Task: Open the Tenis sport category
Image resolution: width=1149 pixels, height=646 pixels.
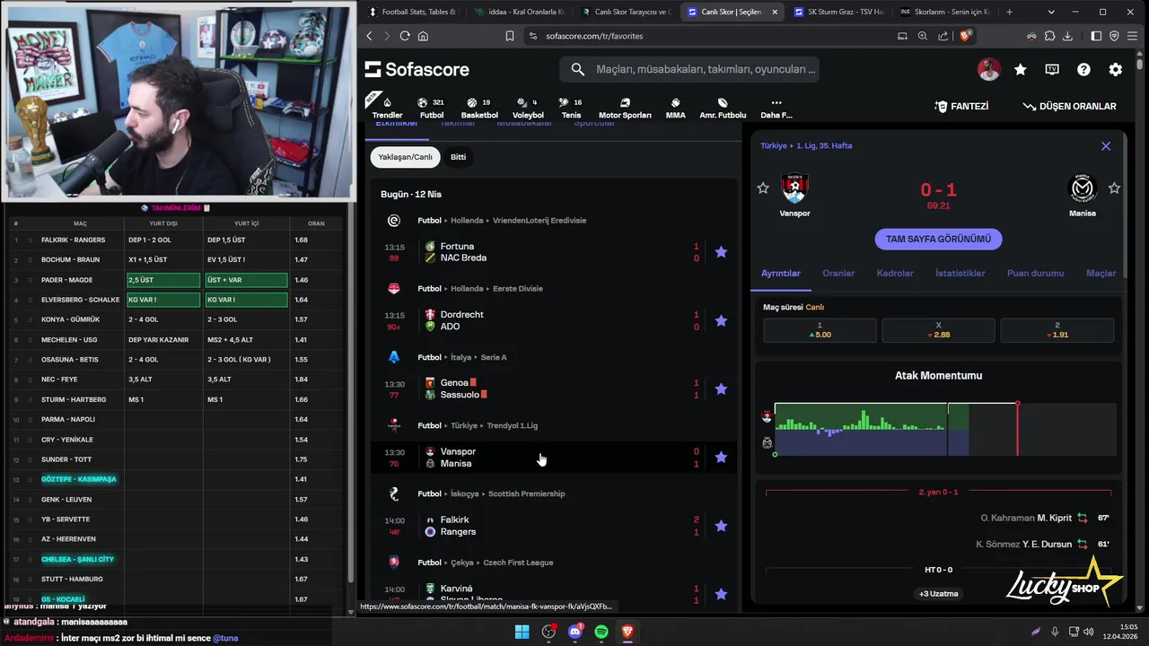Action: 571,108
